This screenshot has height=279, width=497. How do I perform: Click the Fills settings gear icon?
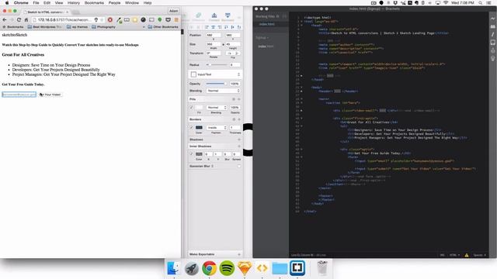click(x=234, y=99)
